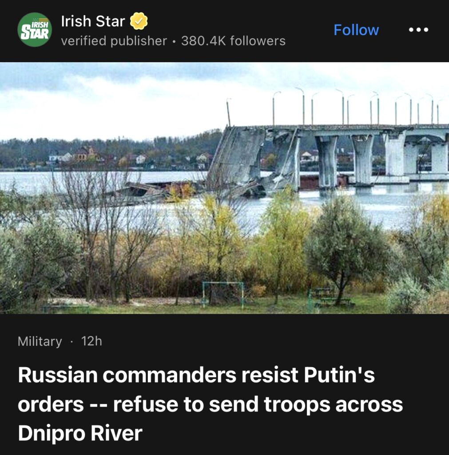This screenshot has width=449, height=455.
Task: Click the gold verified checkmark badge
Action: [139, 21]
